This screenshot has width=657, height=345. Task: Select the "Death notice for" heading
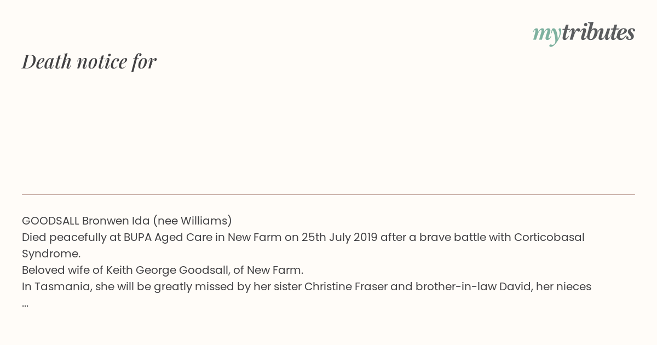click(x=89, y=61)
